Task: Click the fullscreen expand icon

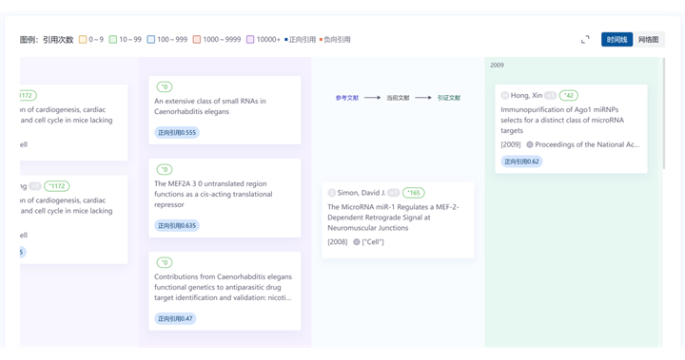Action: tap(585, 40)
